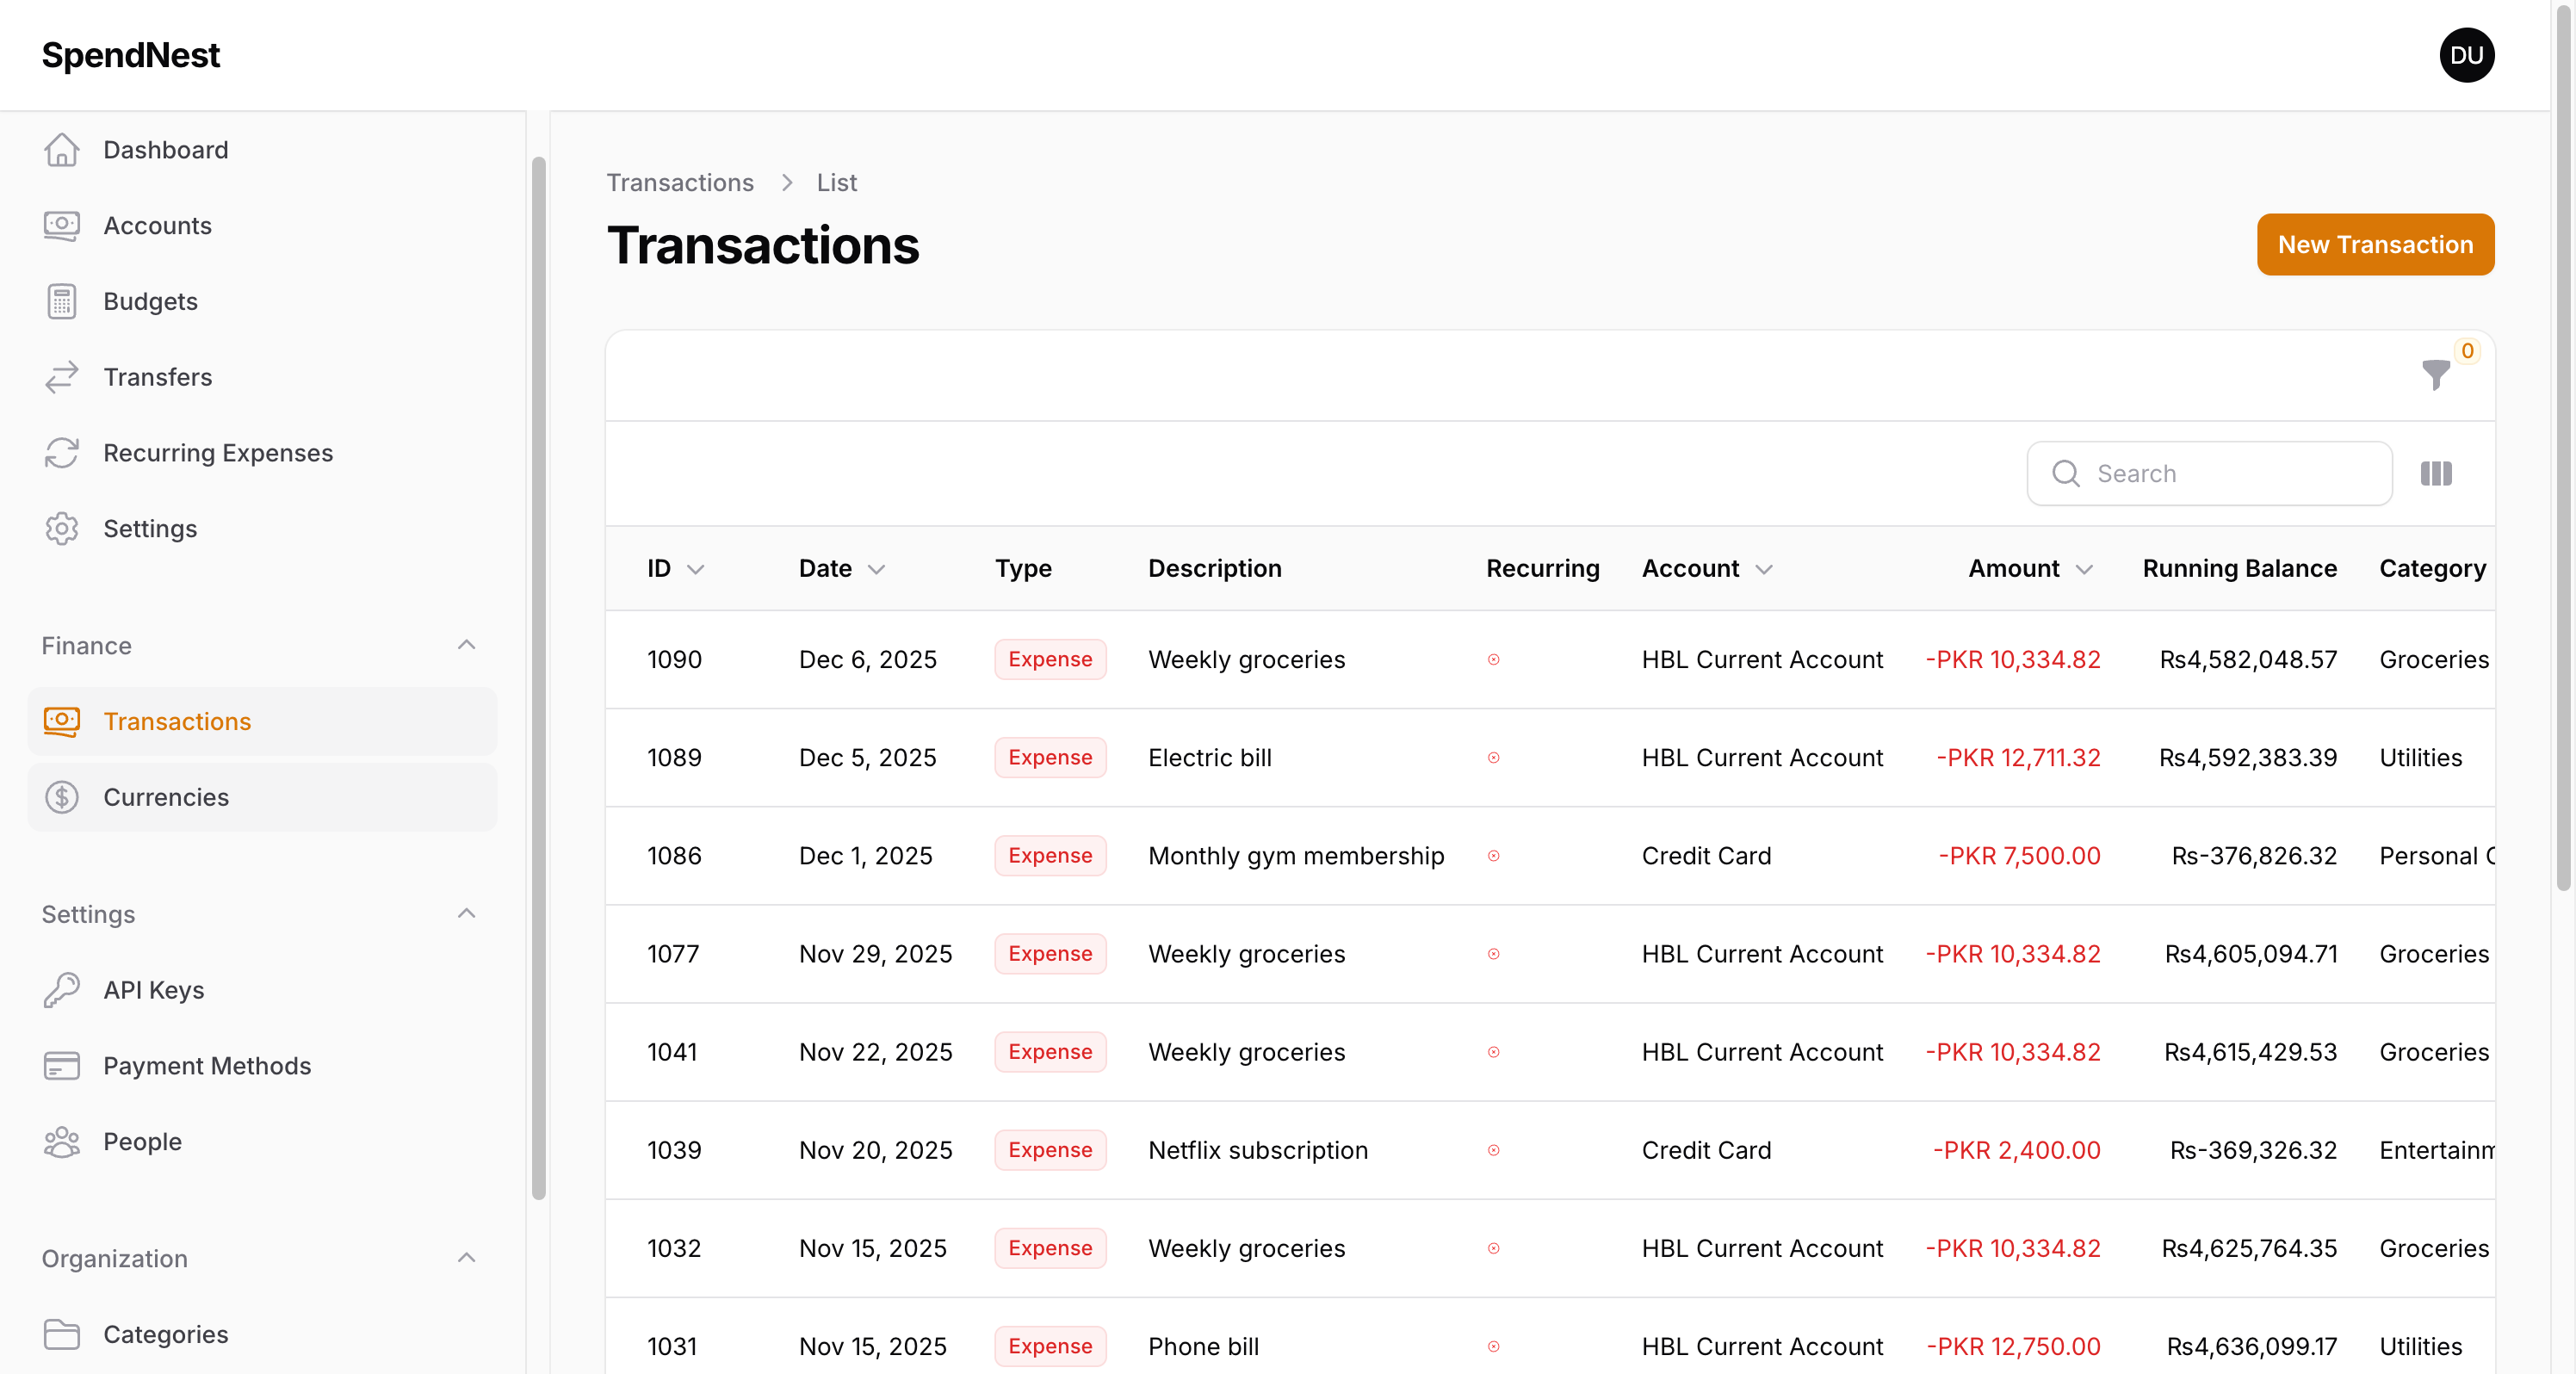Open the filter funnel icon above the table
Image resolution: width=2576 pixels, height=1374 pixels.
coord(2435,377)
